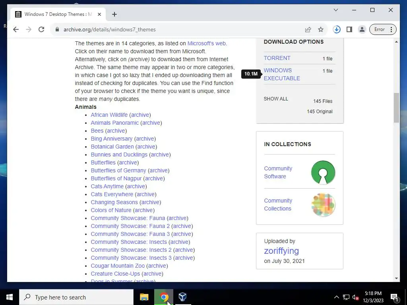
Task: Open Chrome menu via Error button
Action: tap(383, 29)
